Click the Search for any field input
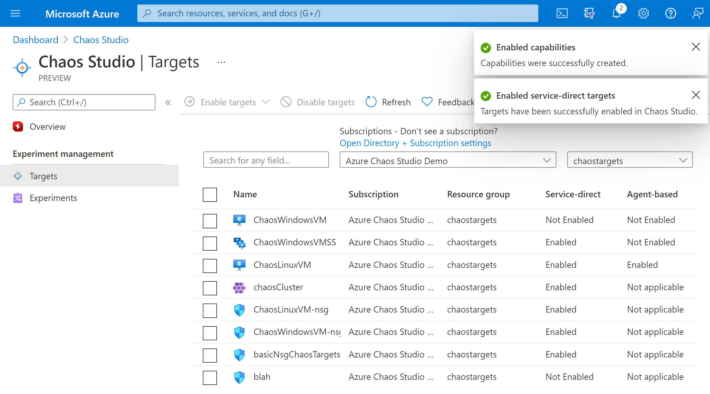The width and height of the screenshot is (710, 394). [267, 160]
